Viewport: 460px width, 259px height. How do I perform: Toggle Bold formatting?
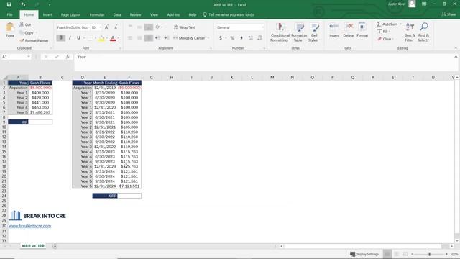pos(60,38)
